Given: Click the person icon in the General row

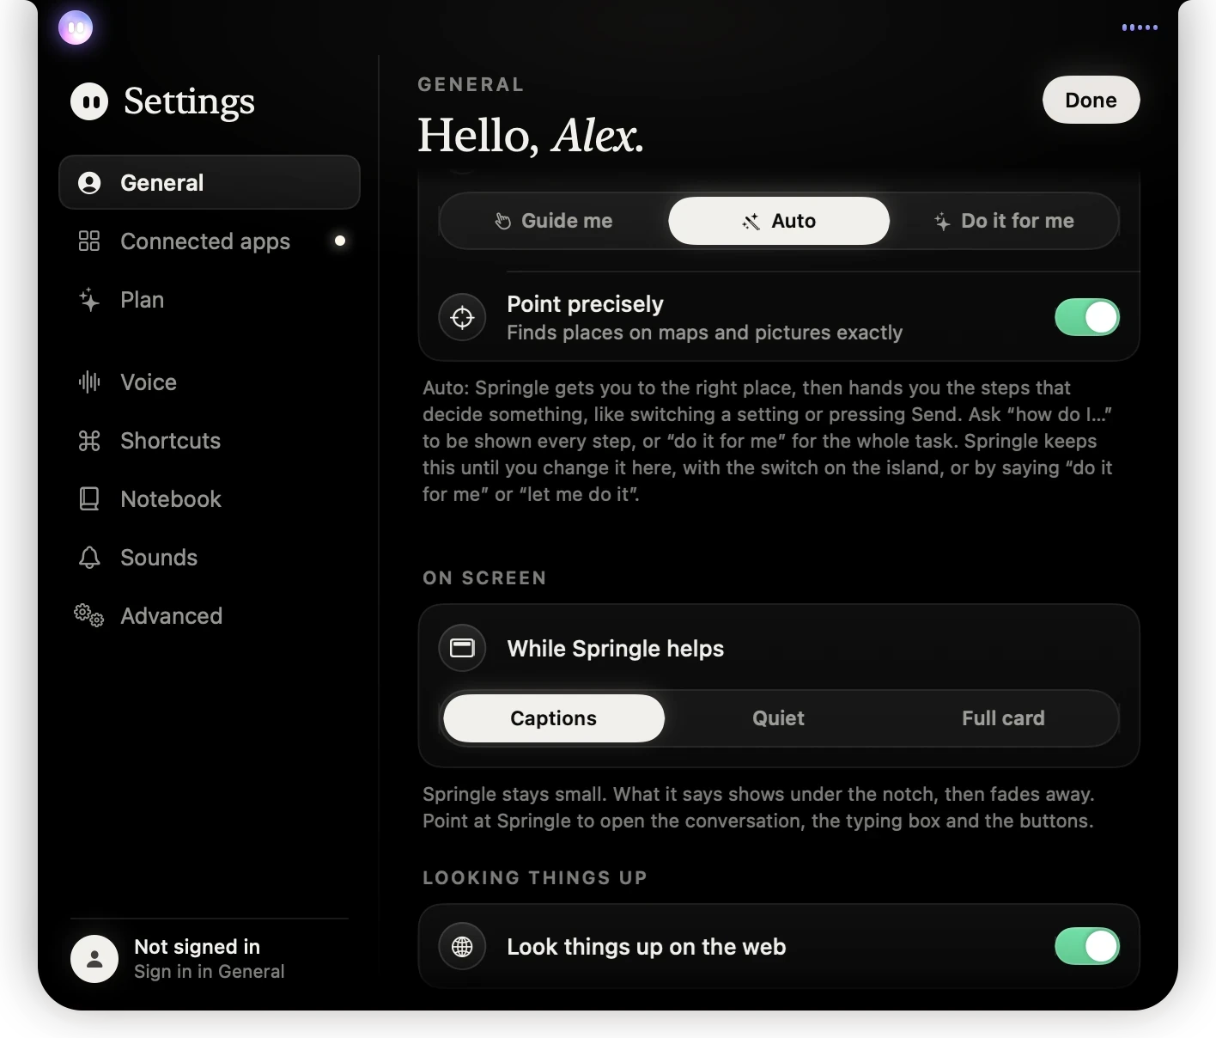Looking at the screenshot, I should (x=89, y=183).
